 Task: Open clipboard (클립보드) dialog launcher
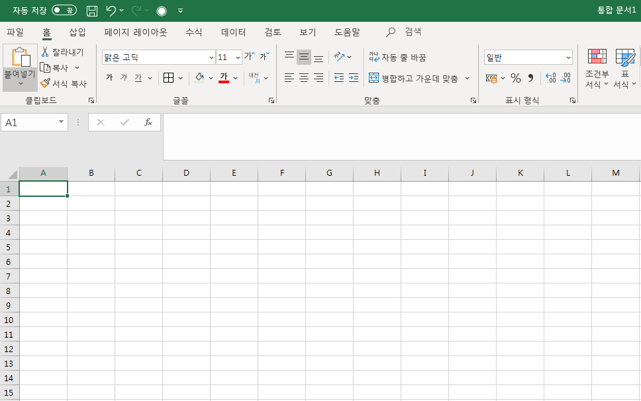coord(91,100)
